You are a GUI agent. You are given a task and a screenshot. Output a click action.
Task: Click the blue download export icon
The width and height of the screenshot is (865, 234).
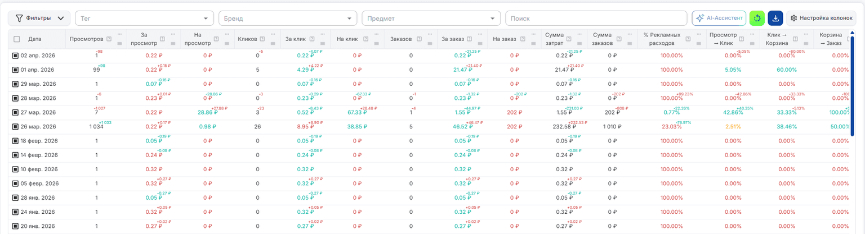(775, 18)
